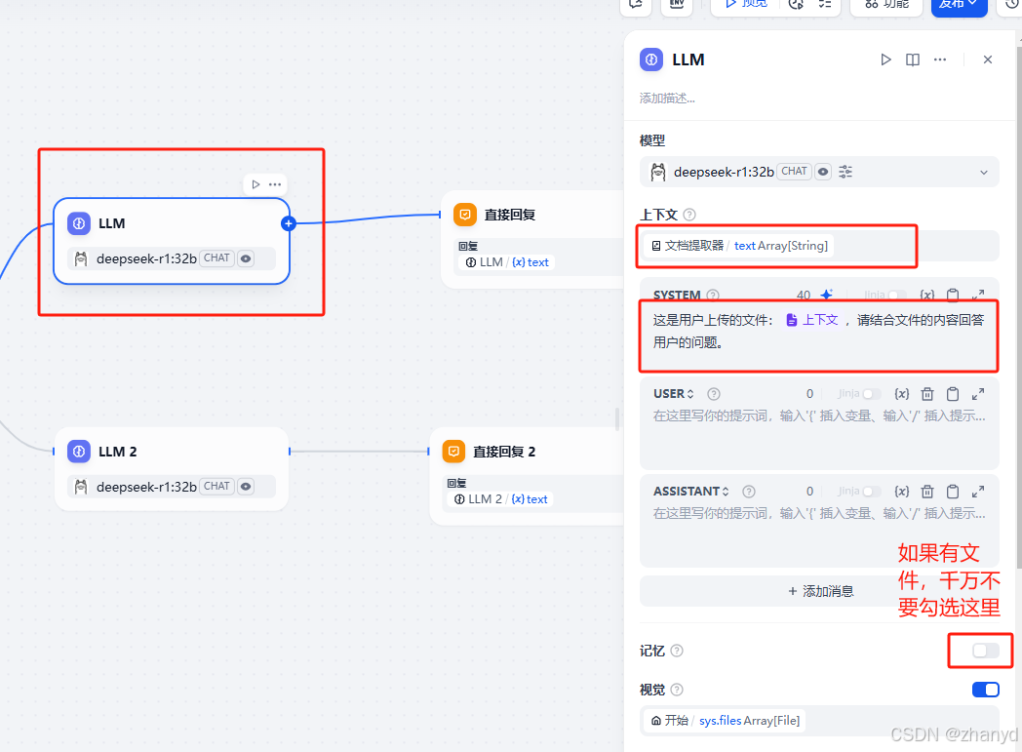This screenshot has width=1022, height=752.
Task: Select the LLM 2 node
Action: pyautogui.click(x=172, y=468)
